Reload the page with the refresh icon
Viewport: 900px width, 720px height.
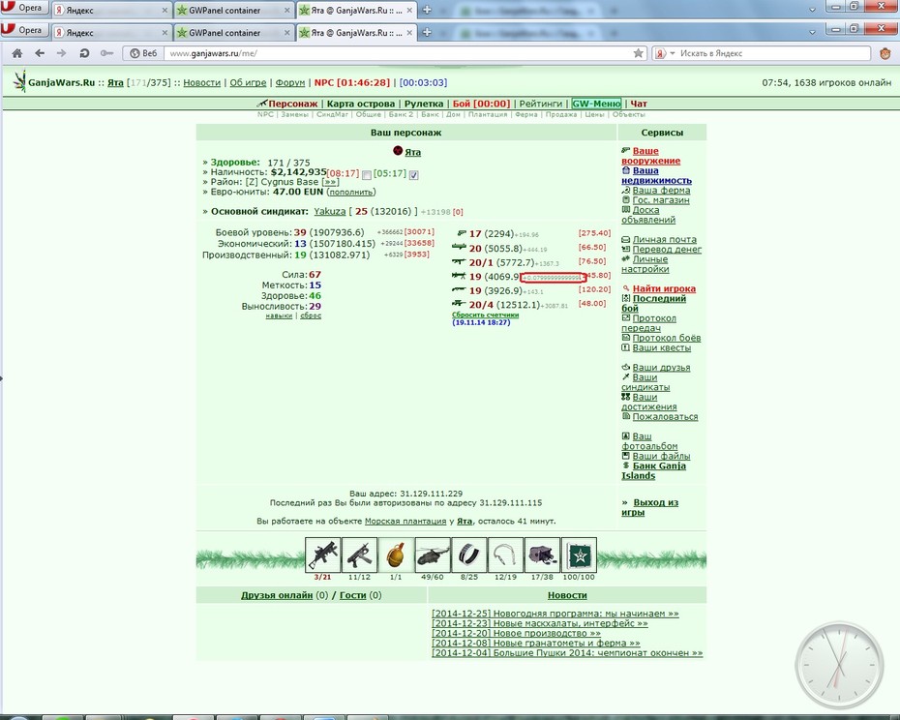tap(84, 53)
